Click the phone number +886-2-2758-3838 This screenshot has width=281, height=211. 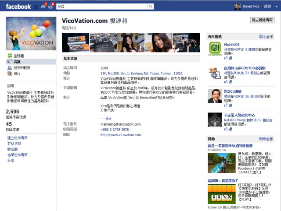click(115, 130)
